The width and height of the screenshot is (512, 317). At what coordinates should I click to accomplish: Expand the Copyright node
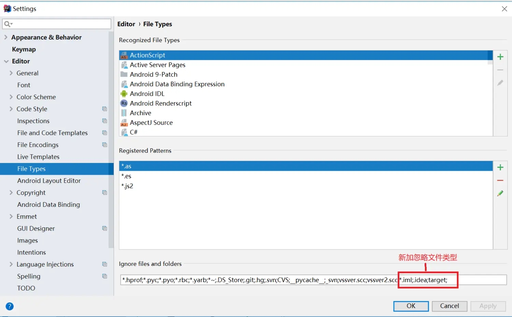[11, 193]
